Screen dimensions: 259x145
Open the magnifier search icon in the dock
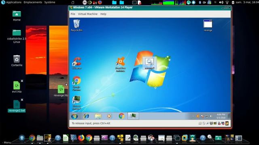coord(210,137)
